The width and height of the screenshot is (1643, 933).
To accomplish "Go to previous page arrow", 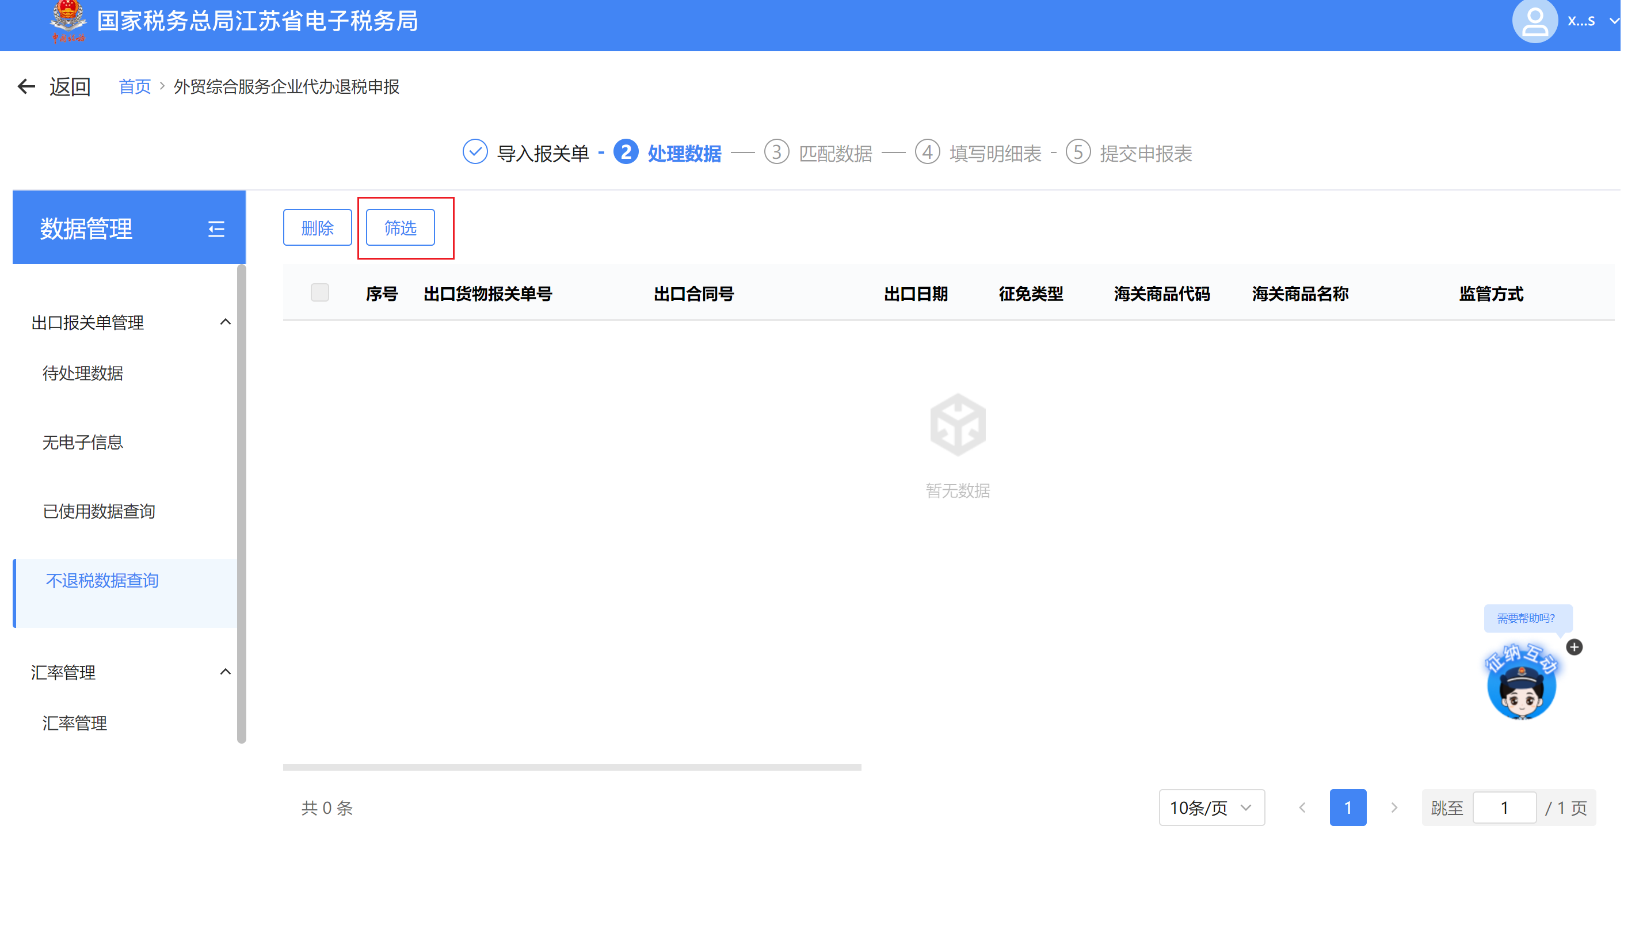I will click(1302, 808).
